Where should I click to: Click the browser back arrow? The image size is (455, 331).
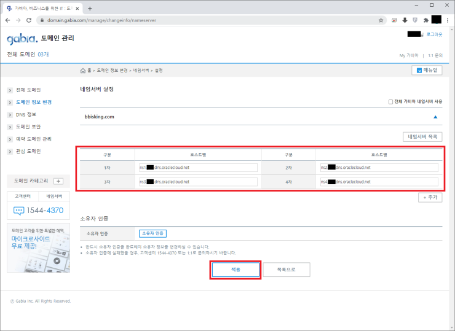7,20
